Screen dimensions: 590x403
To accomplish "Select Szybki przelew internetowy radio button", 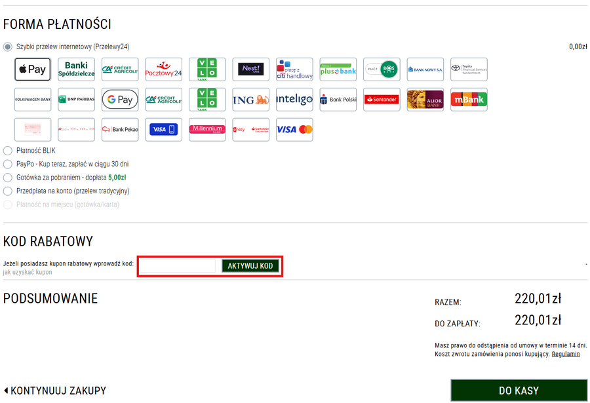I will (8, 47).
